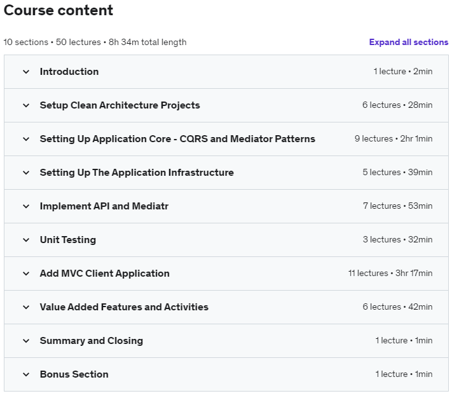Click Unit Testing section heading
Screen dimensions: 452x396
pos(68,240)
